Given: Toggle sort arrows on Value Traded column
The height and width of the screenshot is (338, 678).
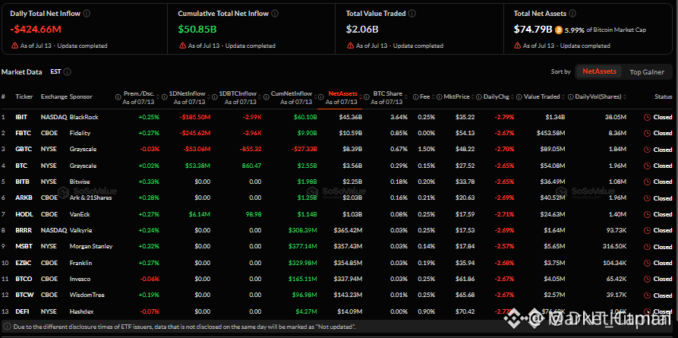Looking at the screenshot, I should 564,97.
